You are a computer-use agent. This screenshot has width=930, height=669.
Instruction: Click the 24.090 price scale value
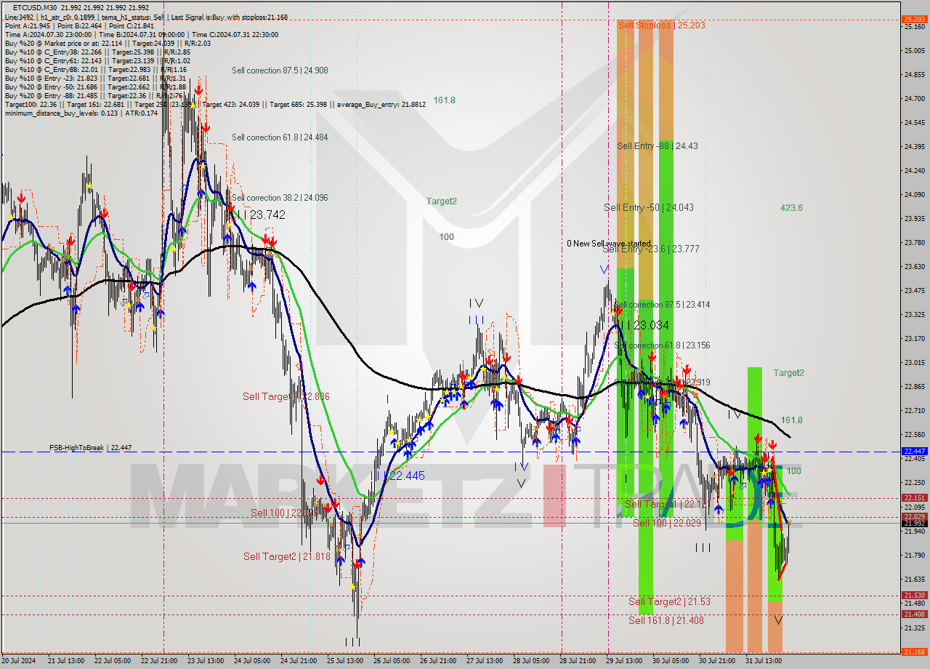click(x=913, y=194)
